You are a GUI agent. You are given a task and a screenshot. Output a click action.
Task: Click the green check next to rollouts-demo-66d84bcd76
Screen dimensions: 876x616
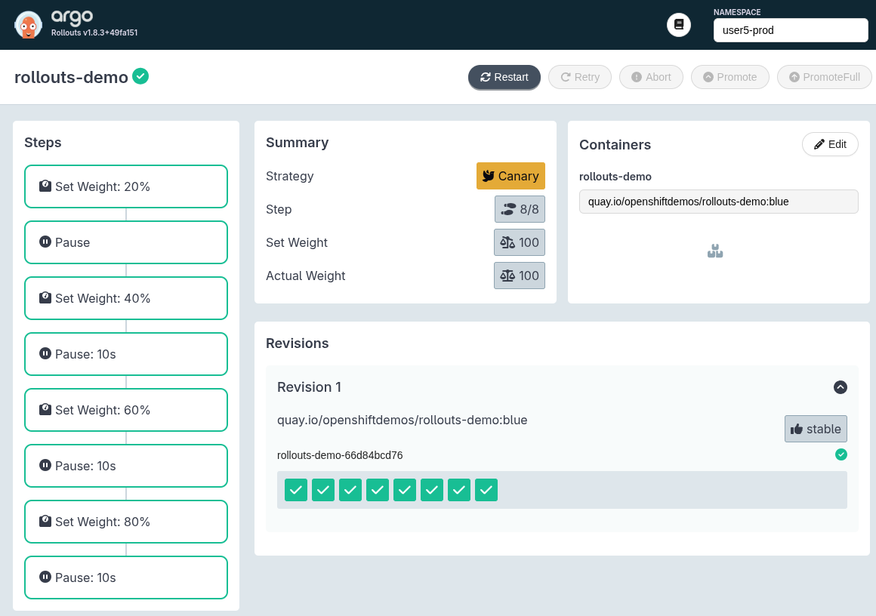841,454
